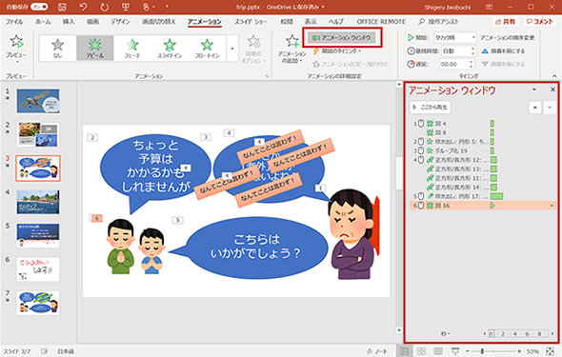
Task: Switch to the スライドショー (Slide Show) tab
Action: coord(251,22)
